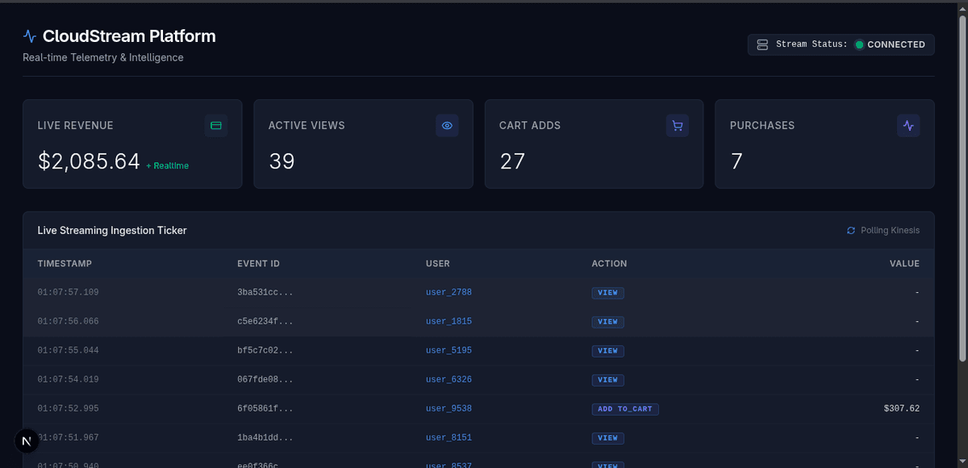This screenshot has width=968, height=468.
Task: Click the Live Streaming Ingestion Ticker heading
Action: [112, 231]
